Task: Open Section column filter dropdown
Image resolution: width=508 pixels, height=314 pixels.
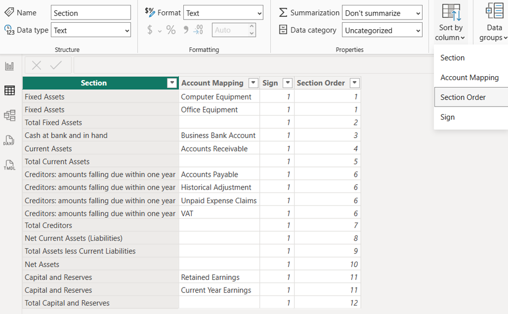Action: [172, 83]
